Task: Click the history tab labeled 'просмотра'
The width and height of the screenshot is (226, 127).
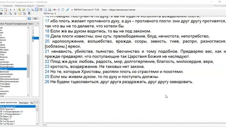Action: (8, 103)
